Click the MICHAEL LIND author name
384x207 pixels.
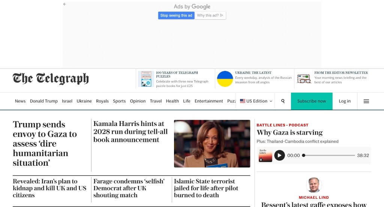click(314, 198)
